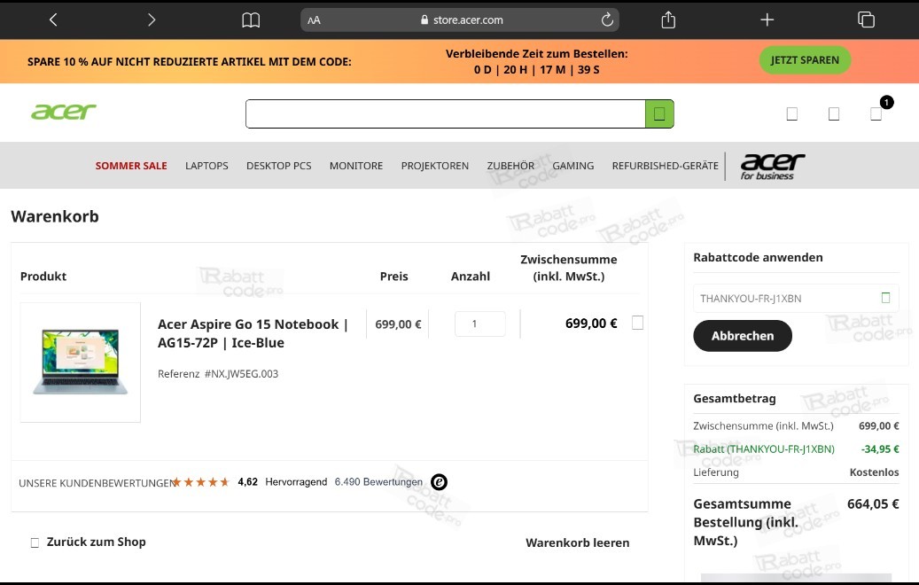Open the LAPTOPS menu
This screenshot has width=919, height=585.
click(x=206, y=166)
